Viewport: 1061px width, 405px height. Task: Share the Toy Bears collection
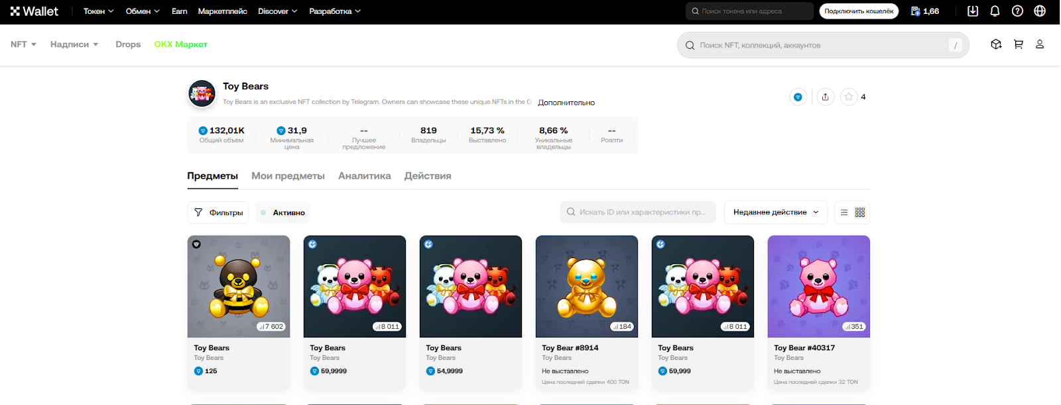pos(825,97)
